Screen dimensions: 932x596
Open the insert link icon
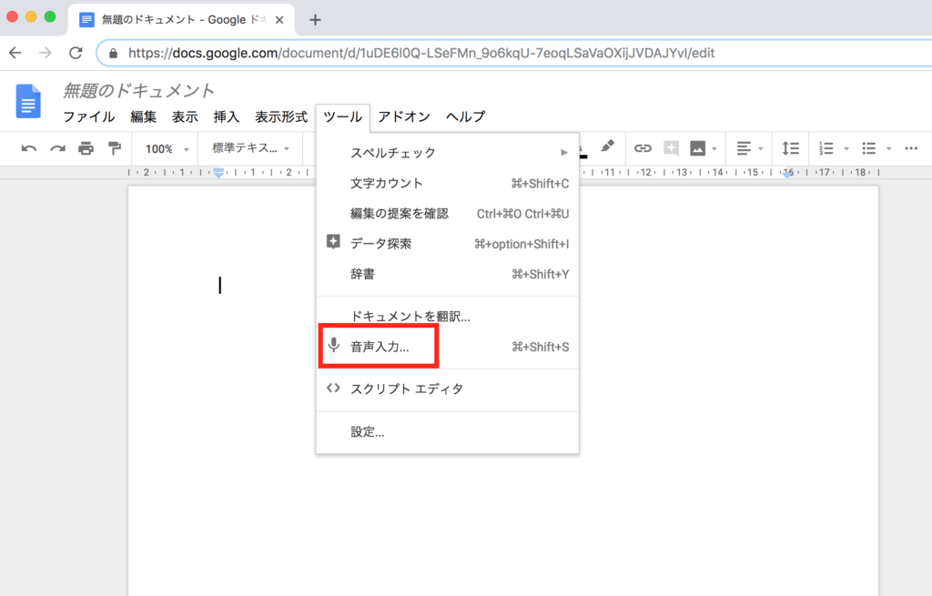pos(643,148)
